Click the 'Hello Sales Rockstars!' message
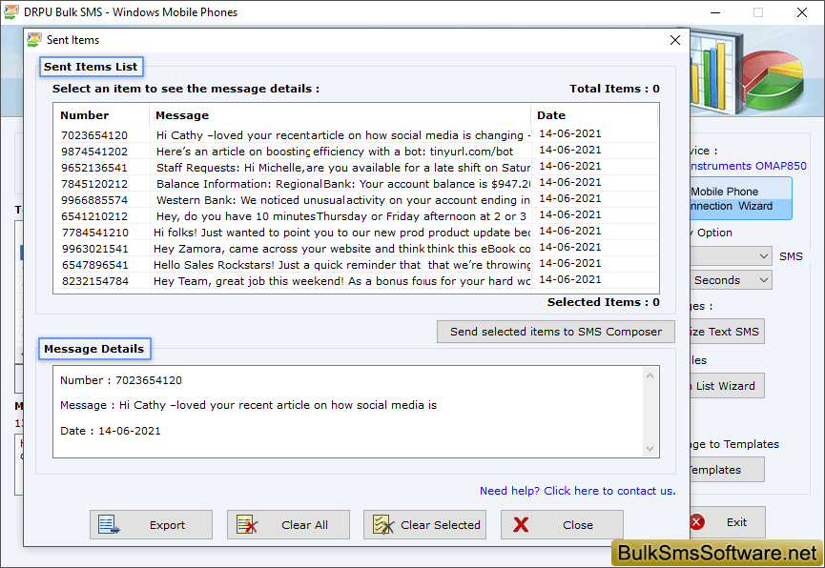825x568 pixels. [341, 265]
